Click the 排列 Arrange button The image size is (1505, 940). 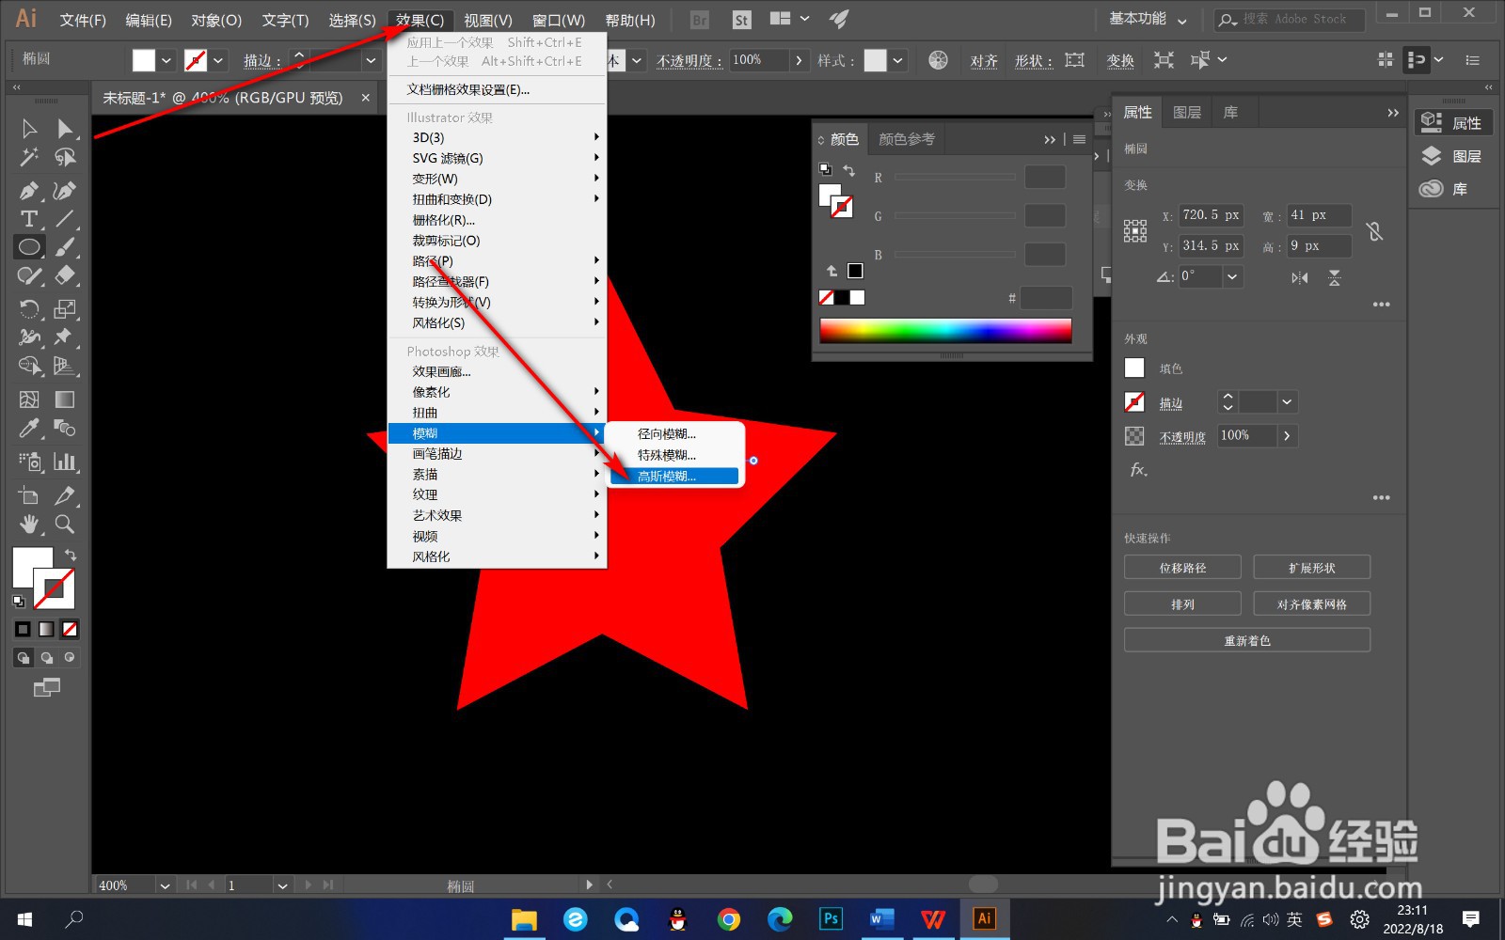[x=1182, y=604]
